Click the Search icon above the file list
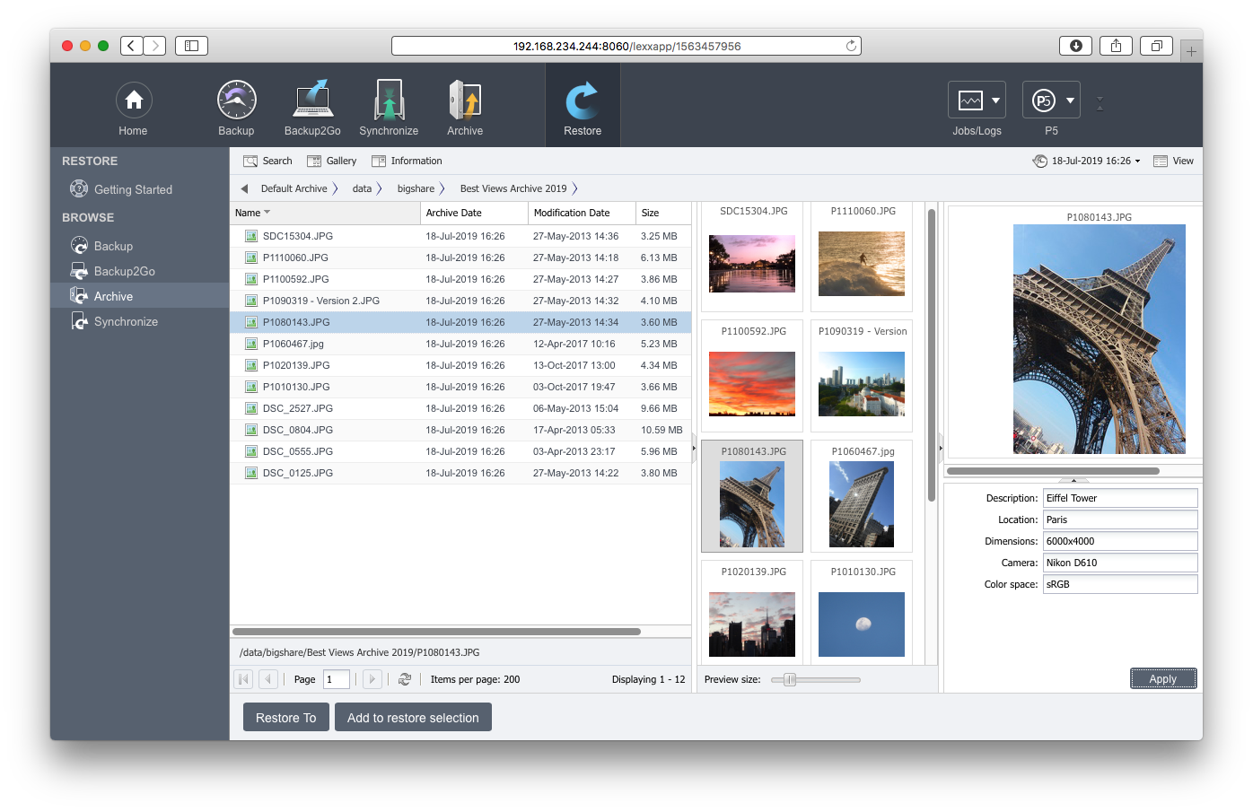Screen dimensions: 1253x812 coord(267,161)
